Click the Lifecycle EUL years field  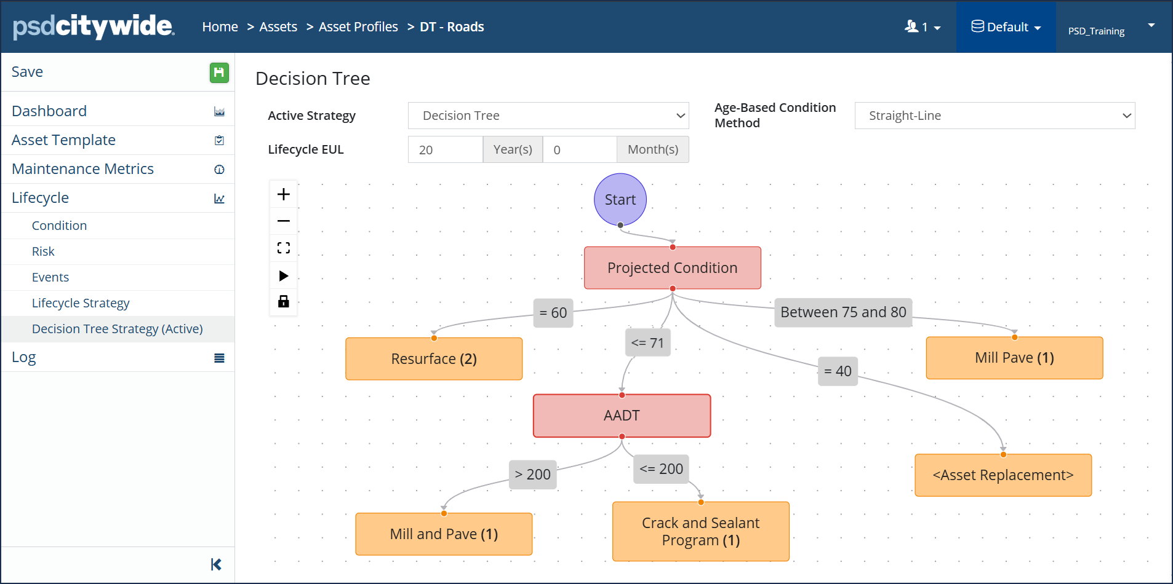point(446,149)
